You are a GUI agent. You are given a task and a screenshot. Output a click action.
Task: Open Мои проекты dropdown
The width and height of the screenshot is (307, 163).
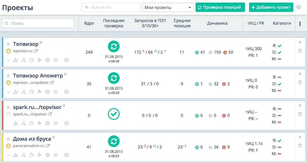(x=168, y=8)
